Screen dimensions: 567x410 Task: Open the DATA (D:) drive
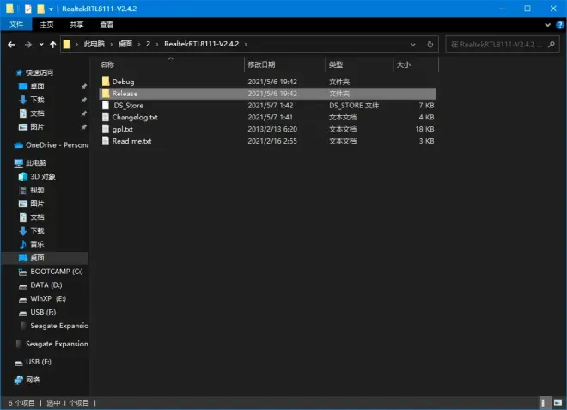[46, 285]
